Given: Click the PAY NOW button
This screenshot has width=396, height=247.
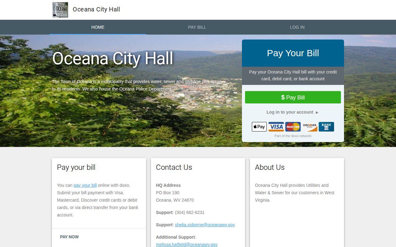Looking at the screenshot, I should tap(69, 237).
